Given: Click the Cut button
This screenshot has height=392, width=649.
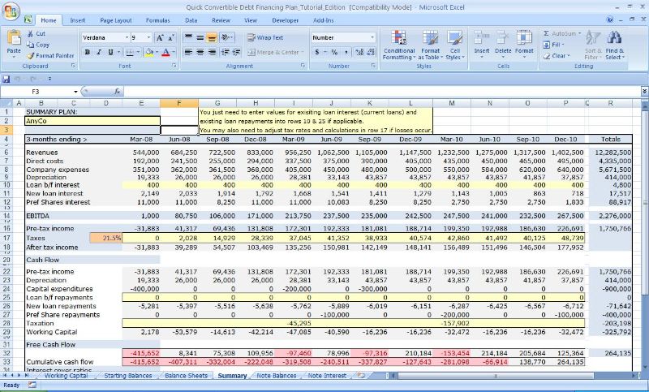Looking at the screenshot, I should pos(38,34).
